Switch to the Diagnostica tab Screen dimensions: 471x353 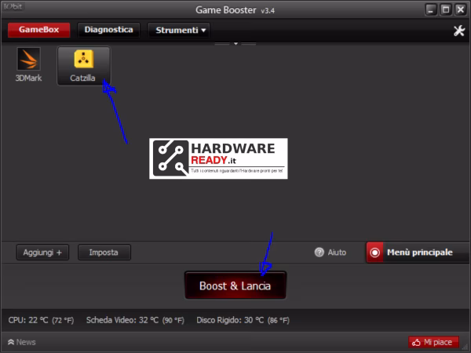[108, 30]
